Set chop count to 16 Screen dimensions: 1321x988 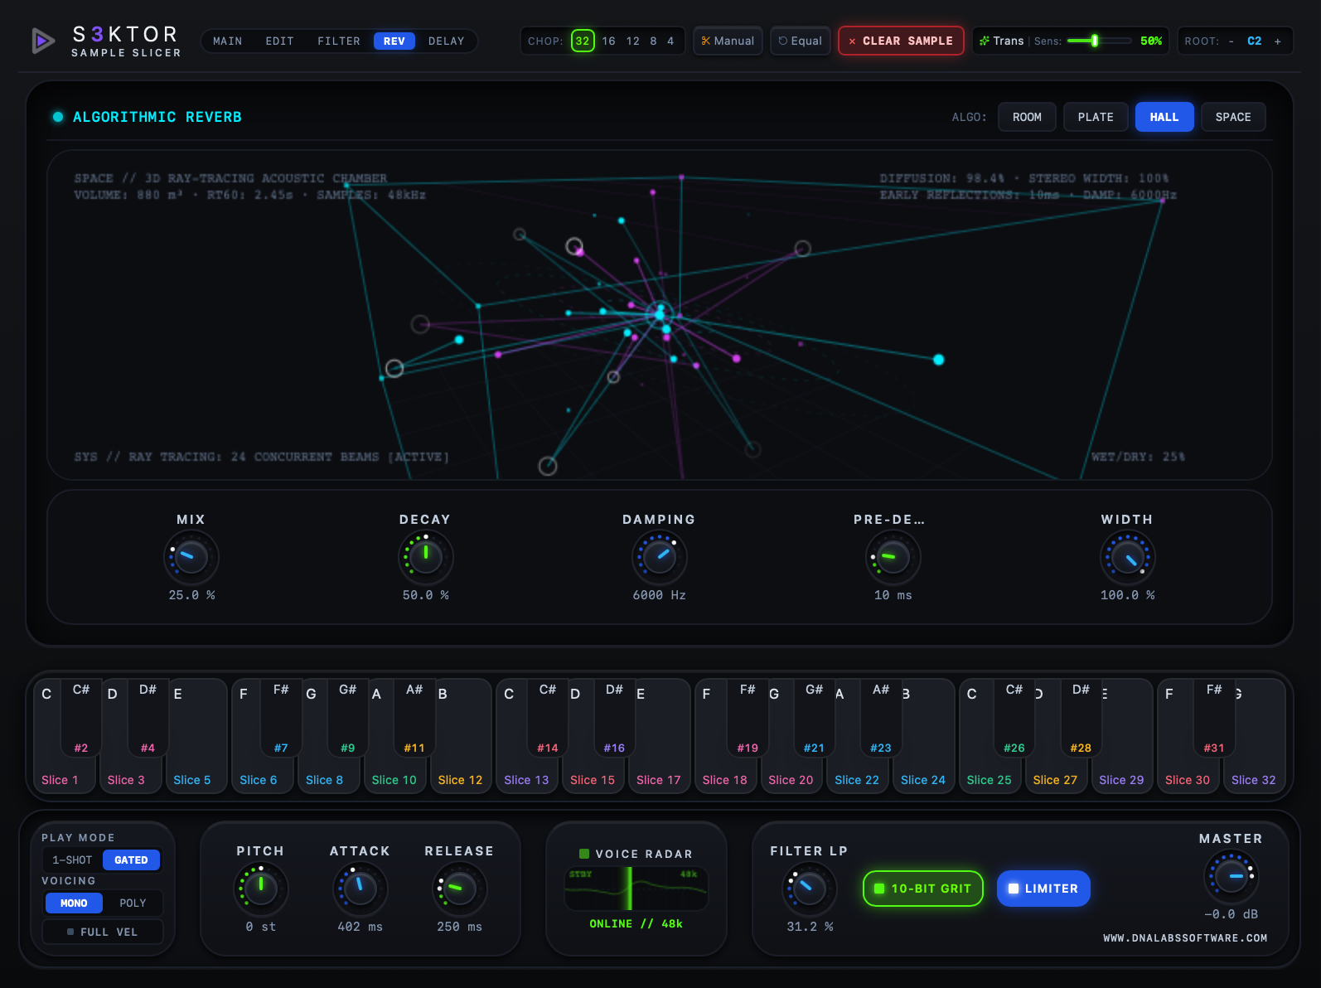[x=609, y=41]
